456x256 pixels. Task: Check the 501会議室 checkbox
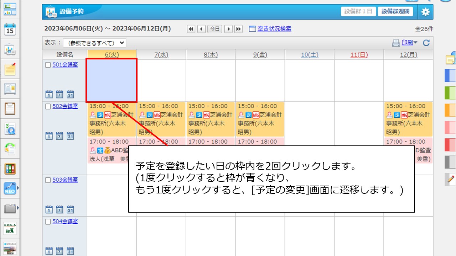[48, 65]
